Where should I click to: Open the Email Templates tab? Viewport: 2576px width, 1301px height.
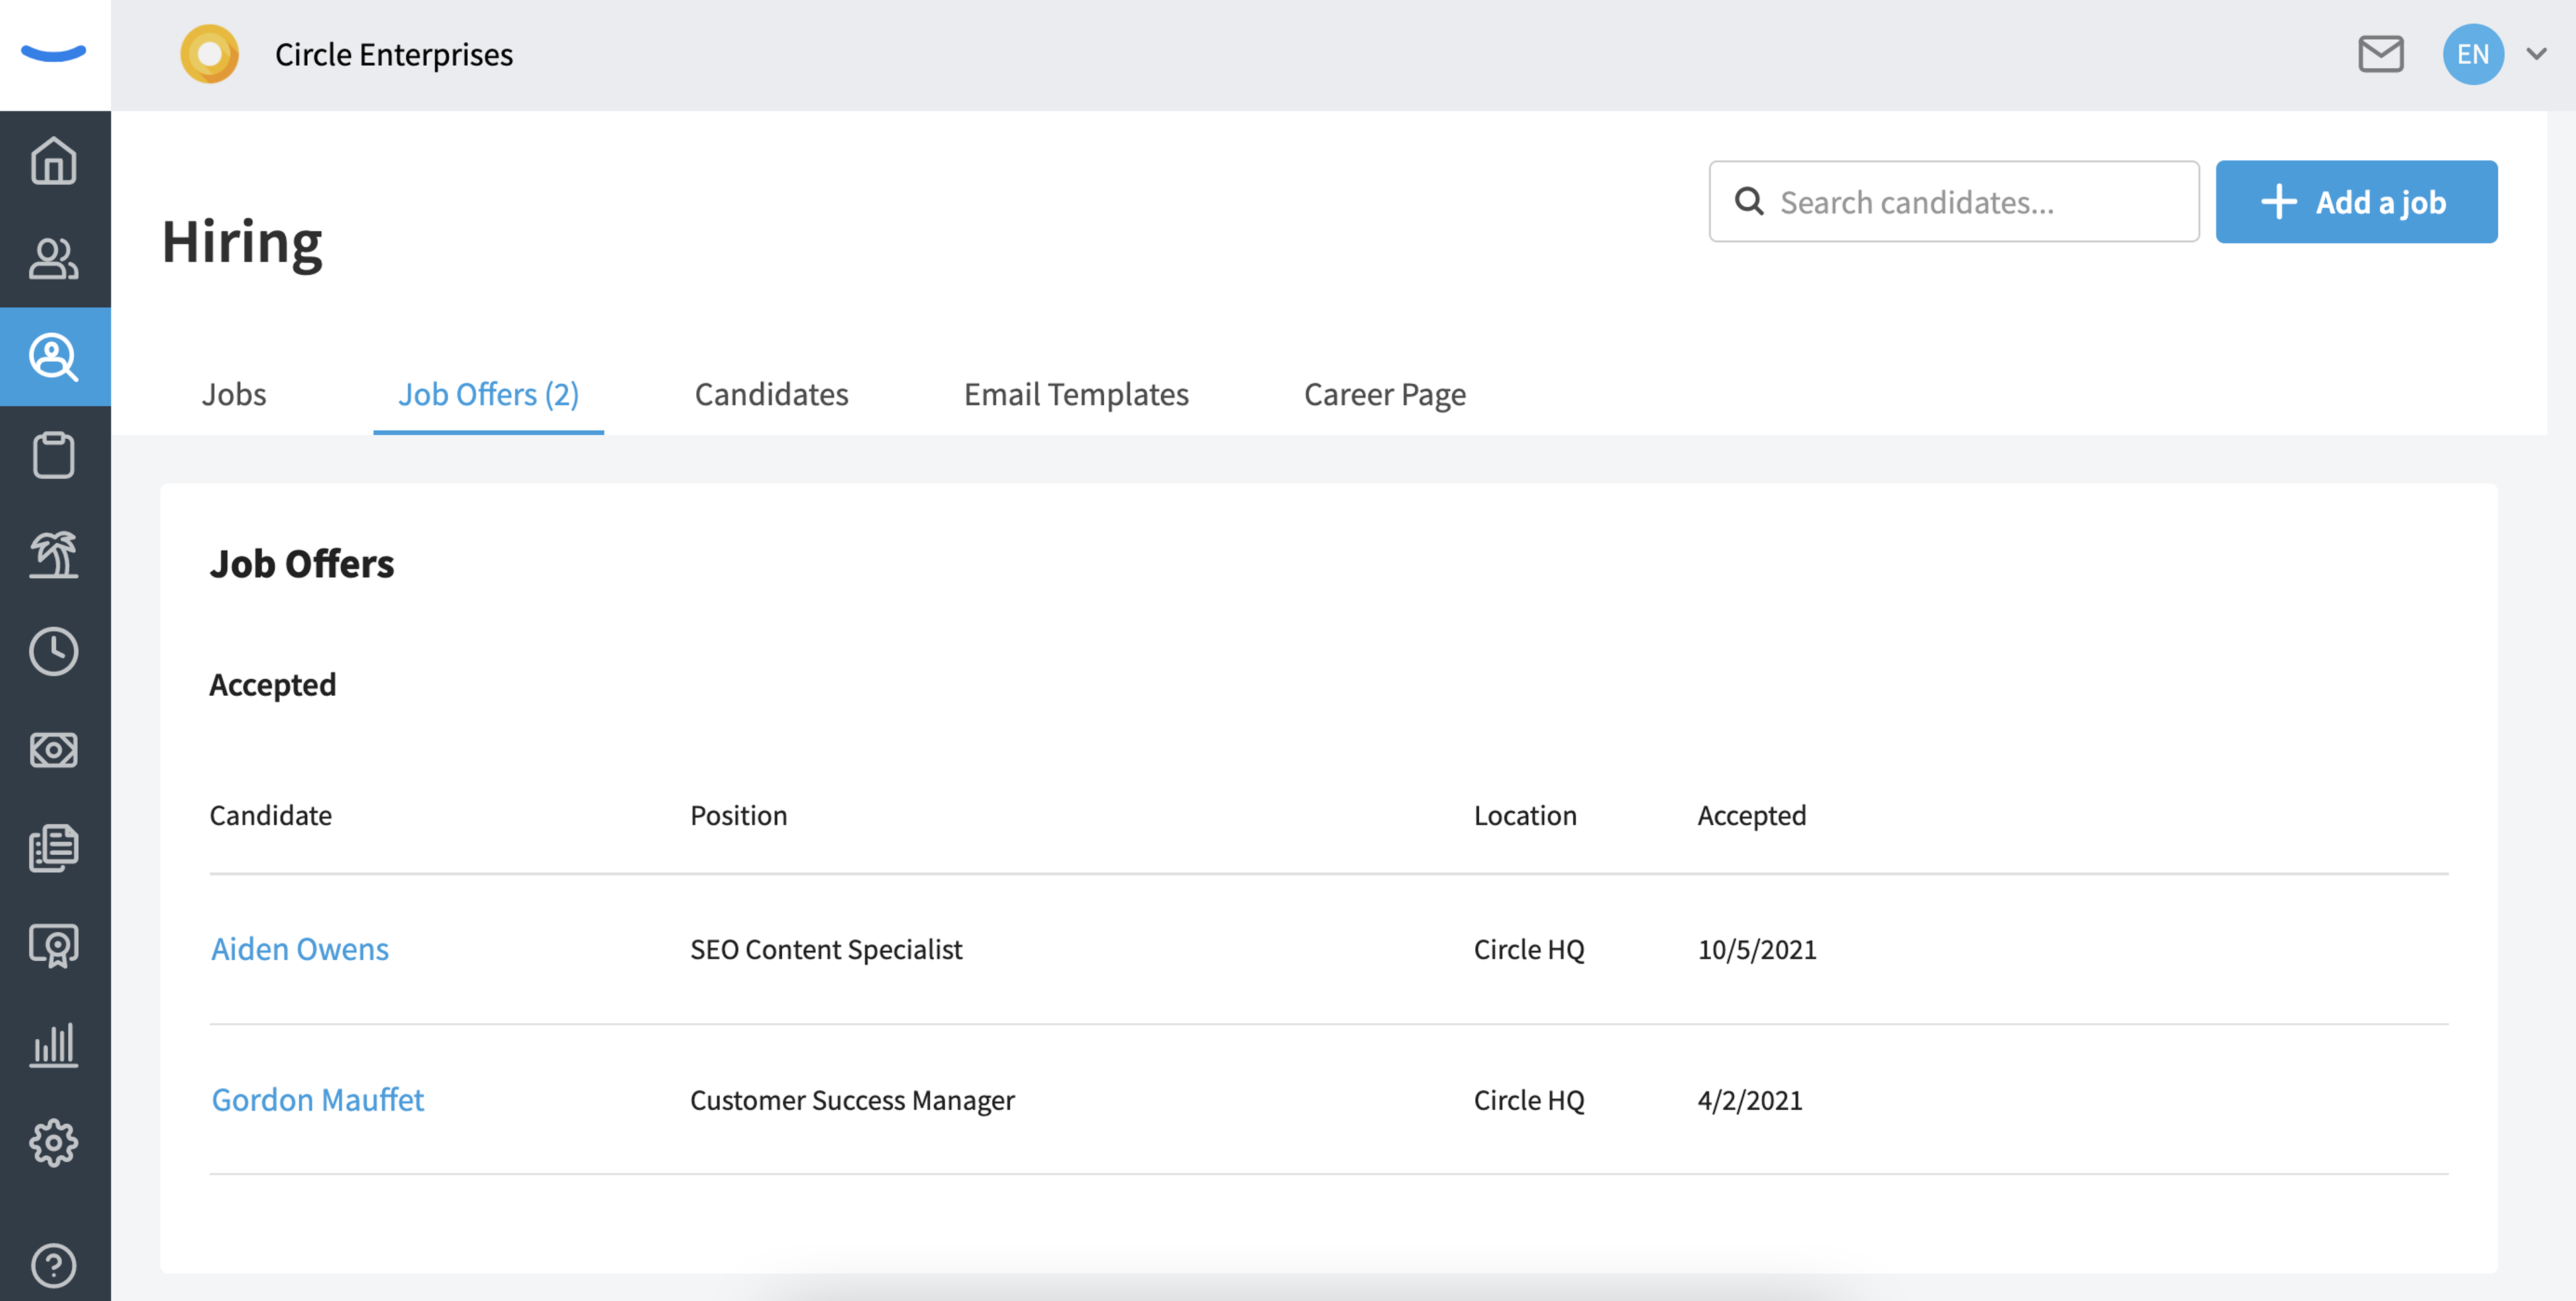[1076, 394]
